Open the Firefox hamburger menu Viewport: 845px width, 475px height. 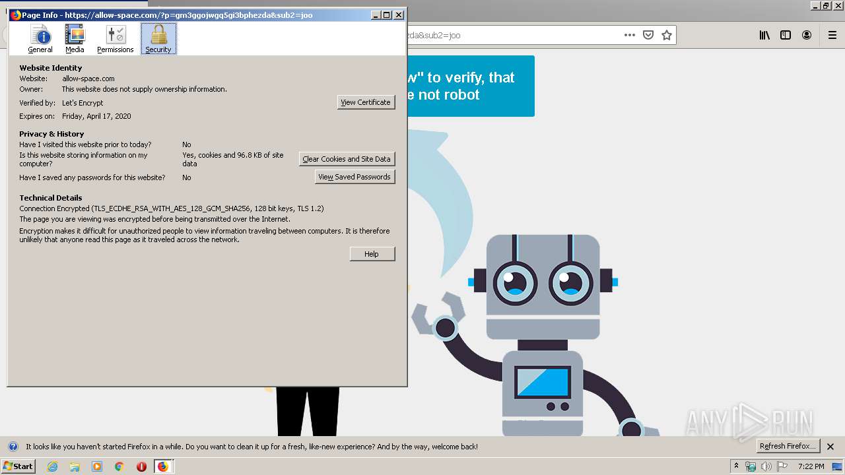coord(832,35)
